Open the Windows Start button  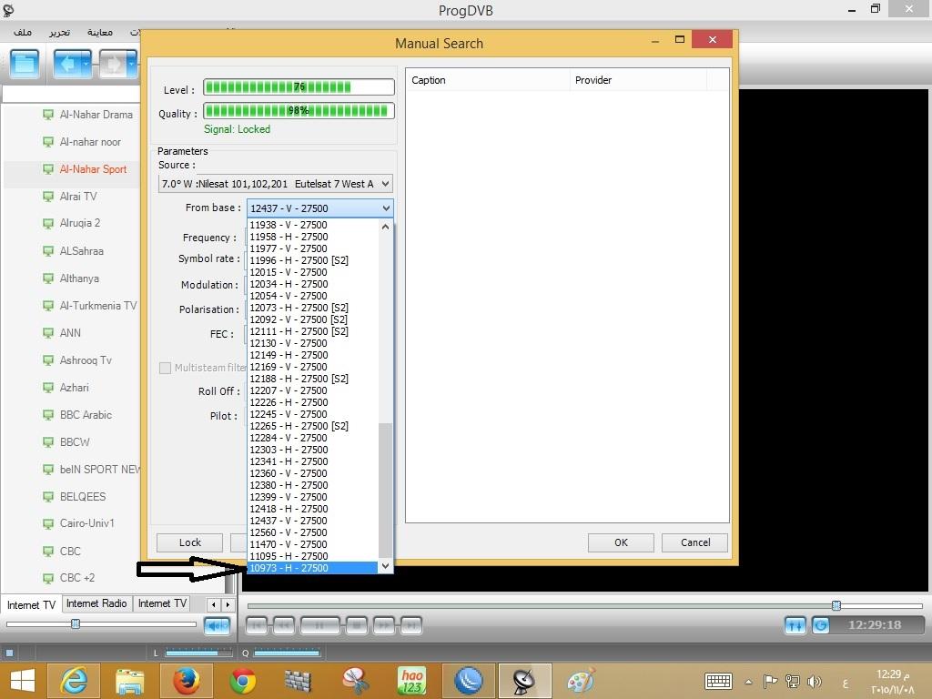[23, 681]
